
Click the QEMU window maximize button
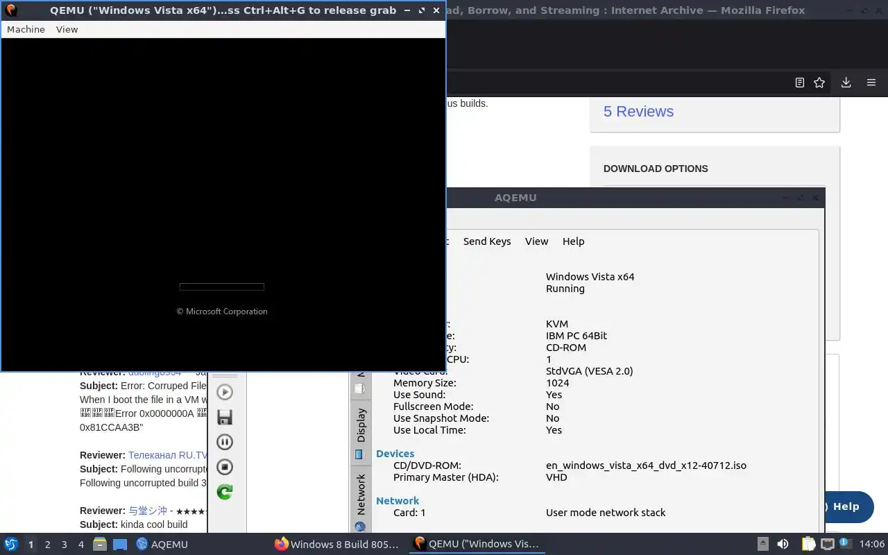click(422, 10)
